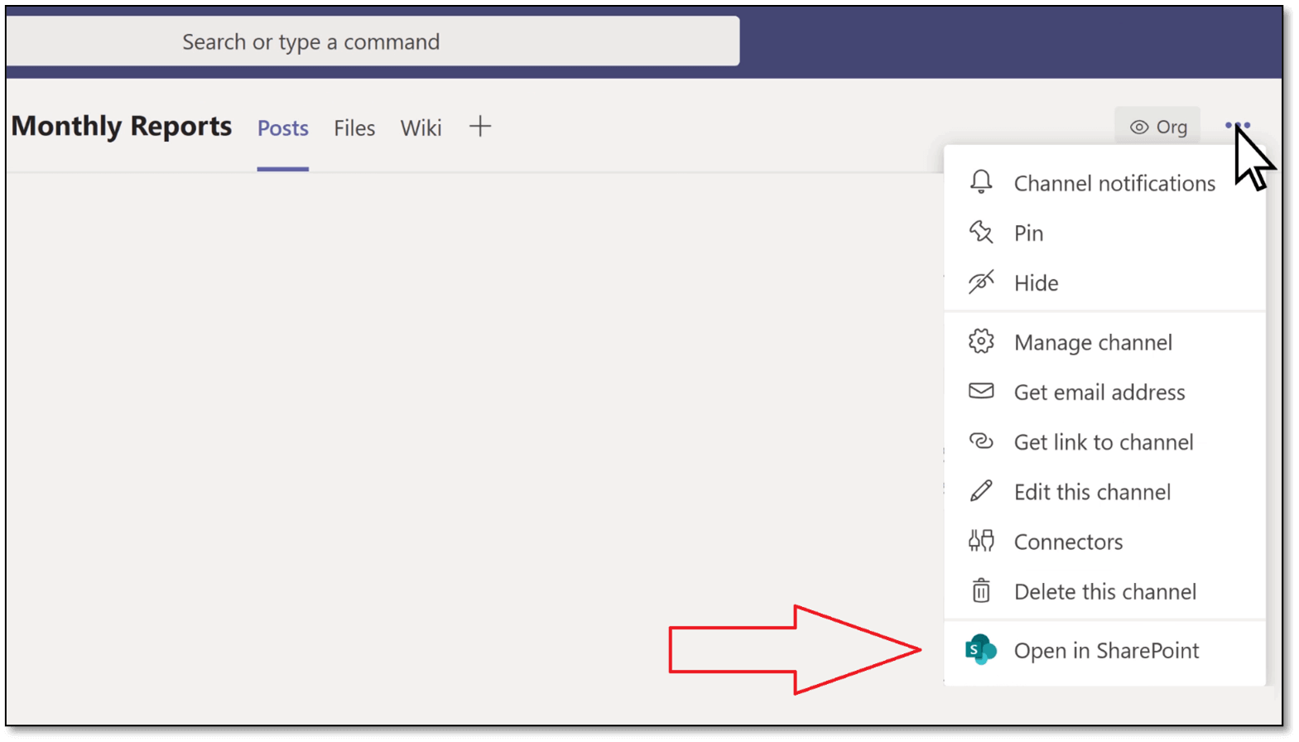
Task: Click the chain link icon
Action: (981, 441)
